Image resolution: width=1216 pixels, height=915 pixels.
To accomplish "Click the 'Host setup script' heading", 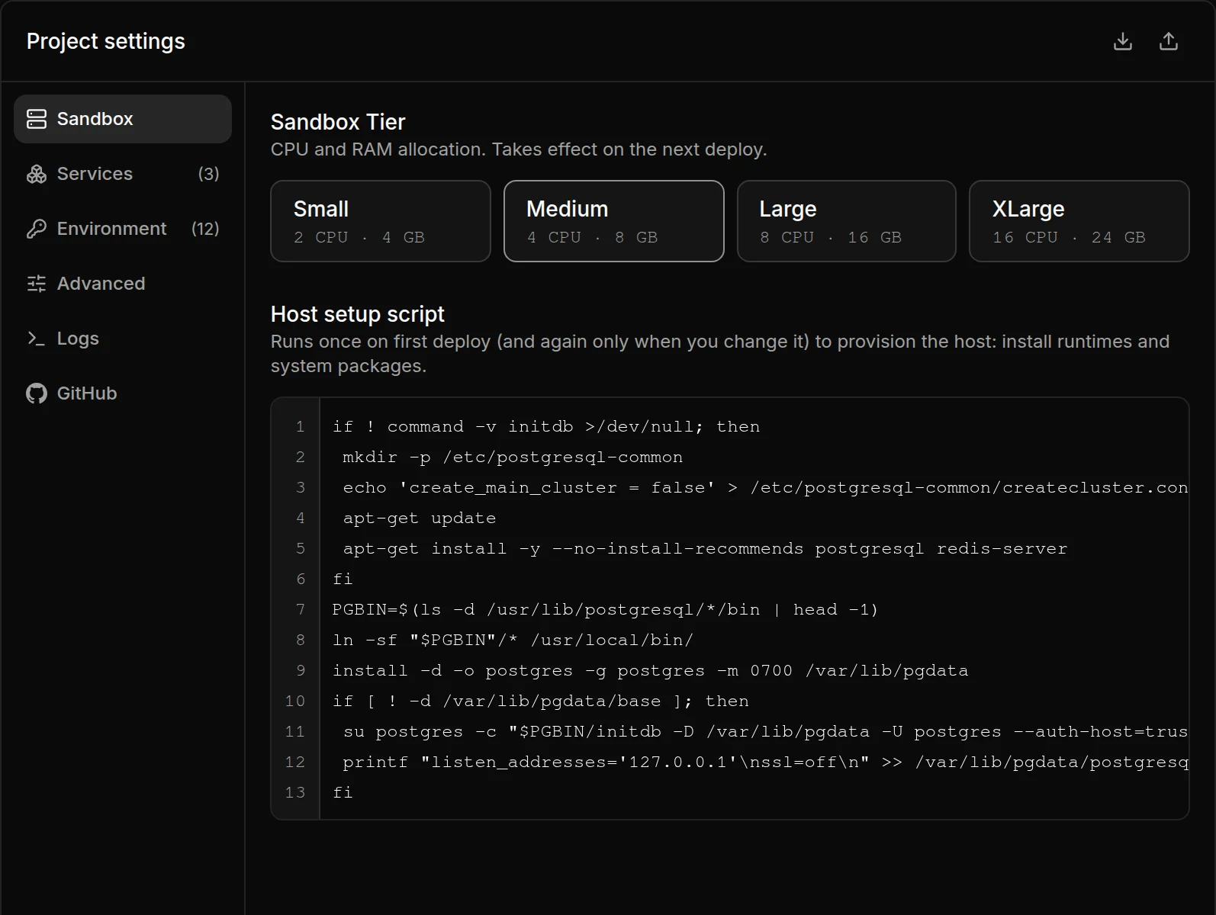I will click(x=358, y=314).
